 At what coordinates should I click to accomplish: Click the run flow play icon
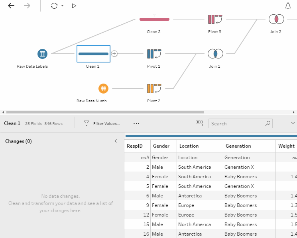point(74,6)
